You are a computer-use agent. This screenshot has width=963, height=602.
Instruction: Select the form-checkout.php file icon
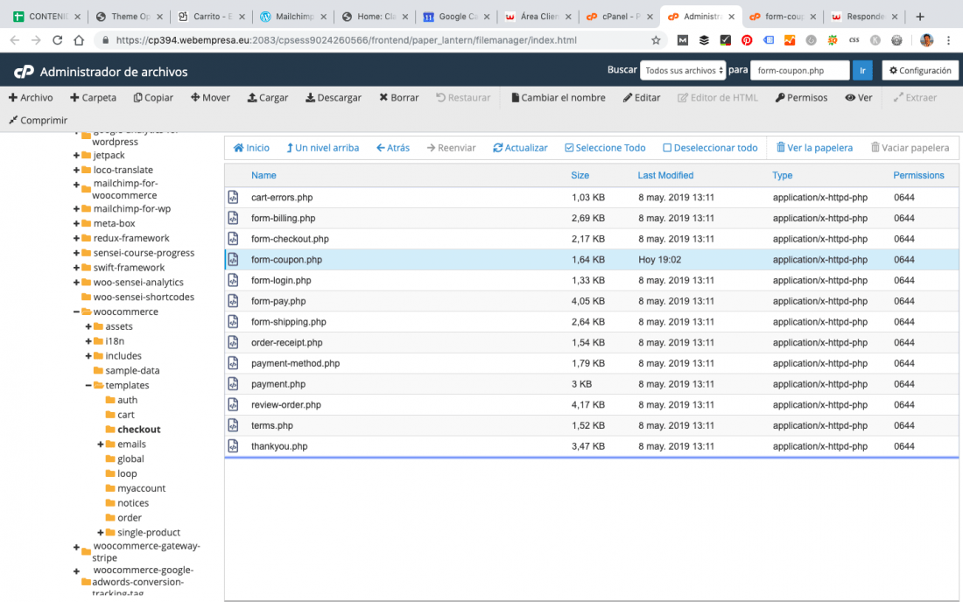[x=234, y=239]
